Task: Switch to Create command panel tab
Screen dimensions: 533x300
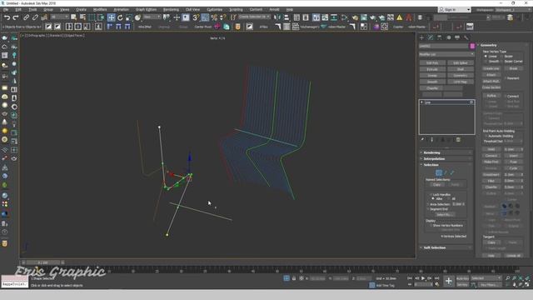Action: (x=422, y=37)
